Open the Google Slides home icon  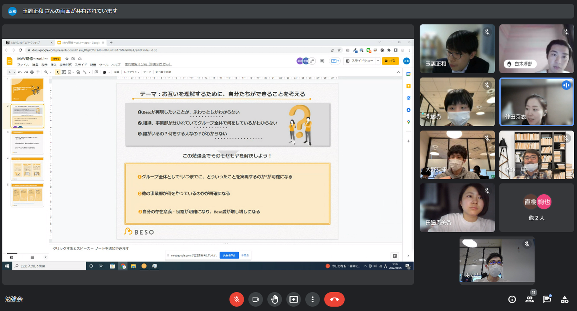(x=10, y=61)
